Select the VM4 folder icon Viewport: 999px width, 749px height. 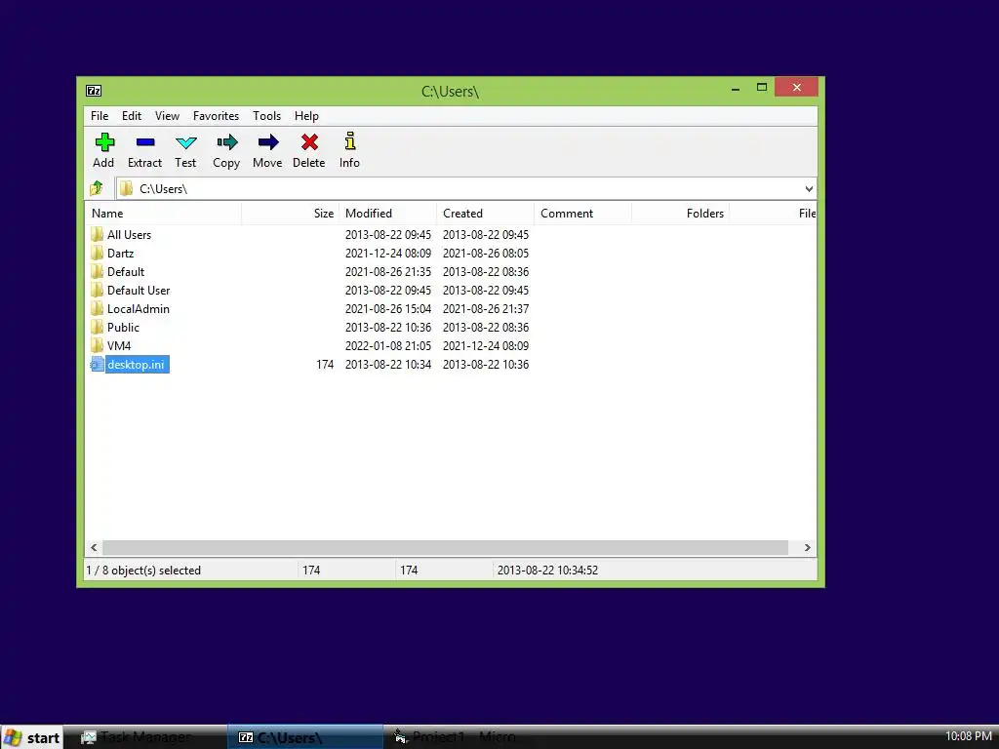pyautogui.click(x=97, y=345)
